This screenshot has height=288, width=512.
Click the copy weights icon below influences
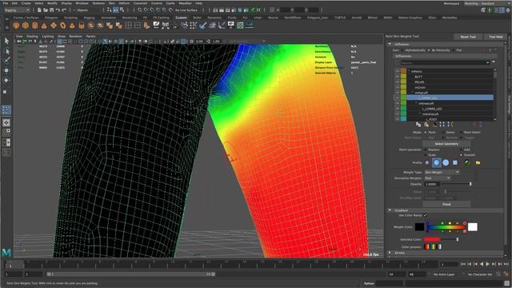pos(418,125)
